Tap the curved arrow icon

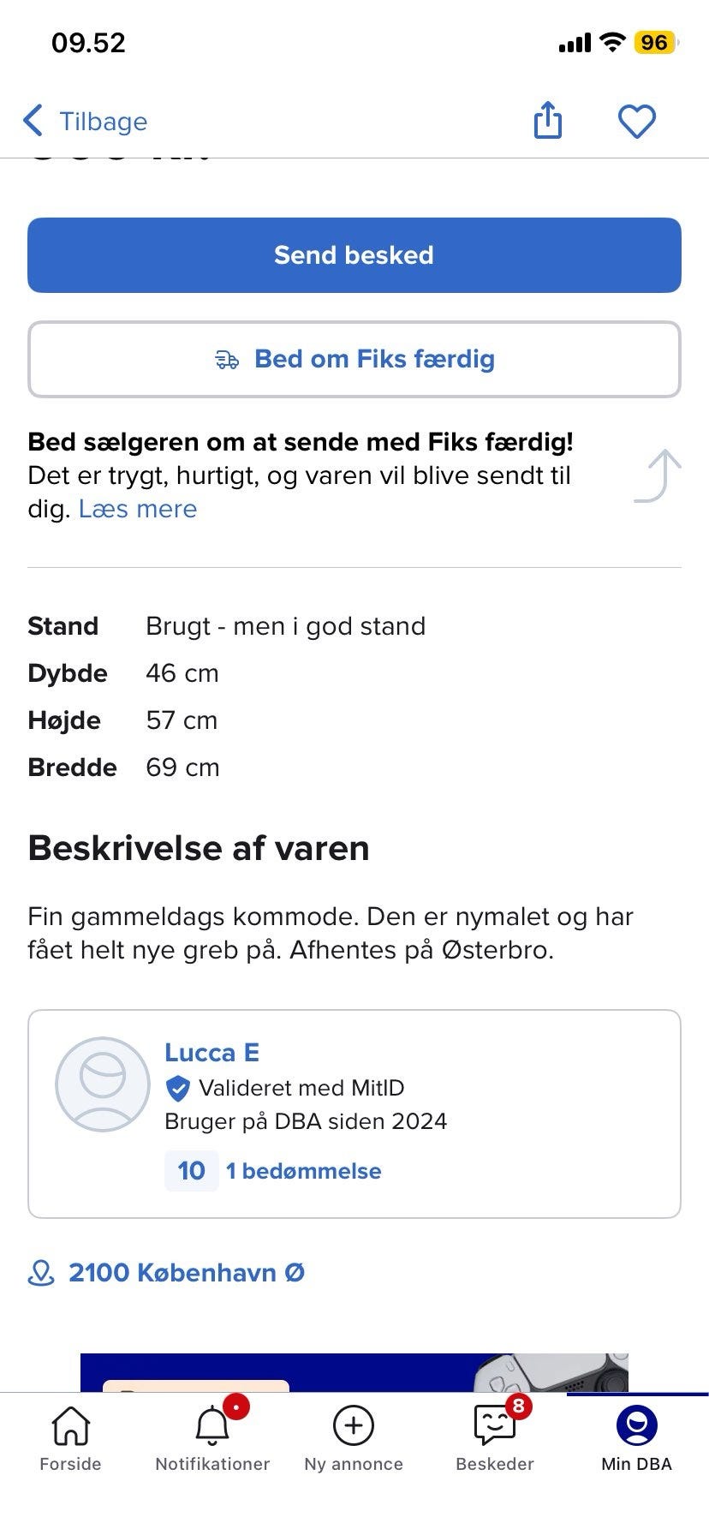click(x=658, y=475)
